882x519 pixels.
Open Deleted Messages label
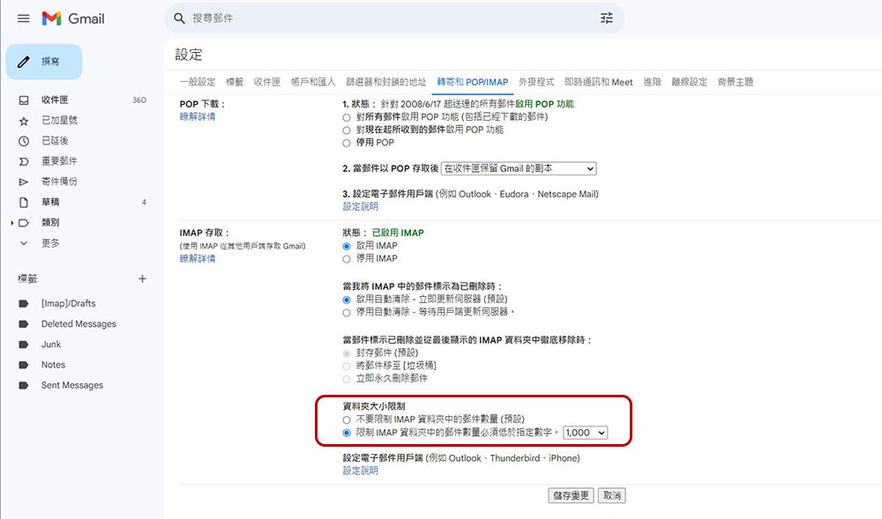[x=78, y=324]
